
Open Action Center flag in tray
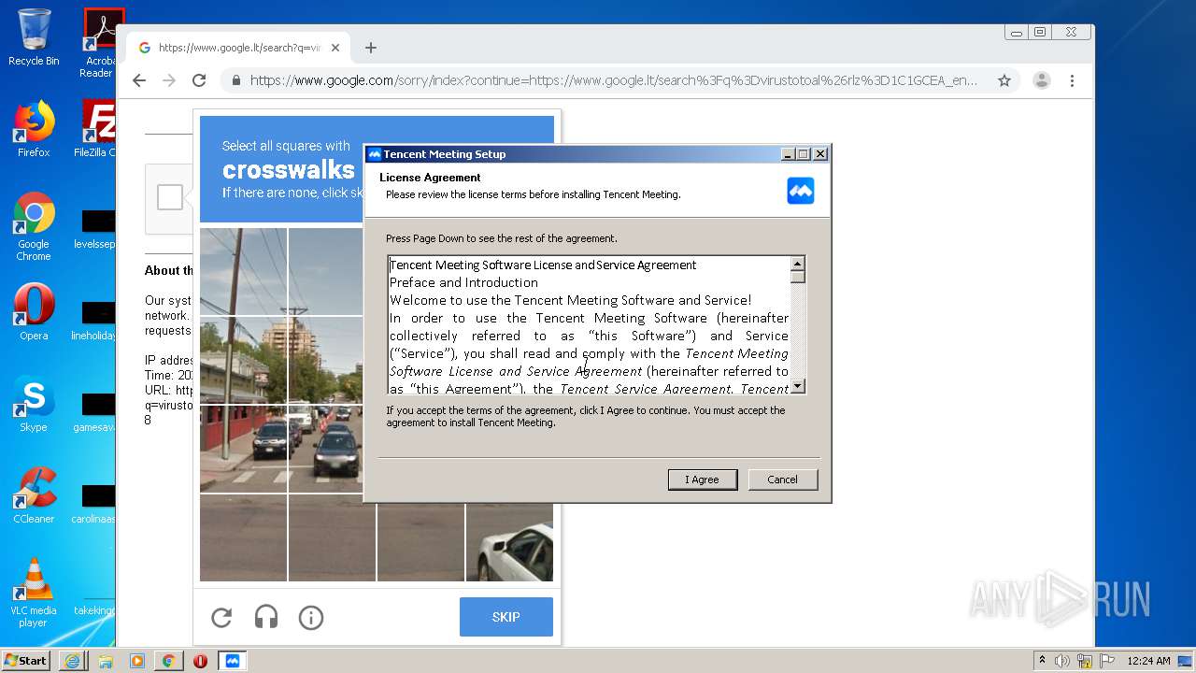pyautogui.click(x=1106, y=661)
